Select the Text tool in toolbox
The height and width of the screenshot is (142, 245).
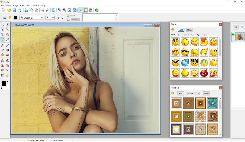click(2, 40)
